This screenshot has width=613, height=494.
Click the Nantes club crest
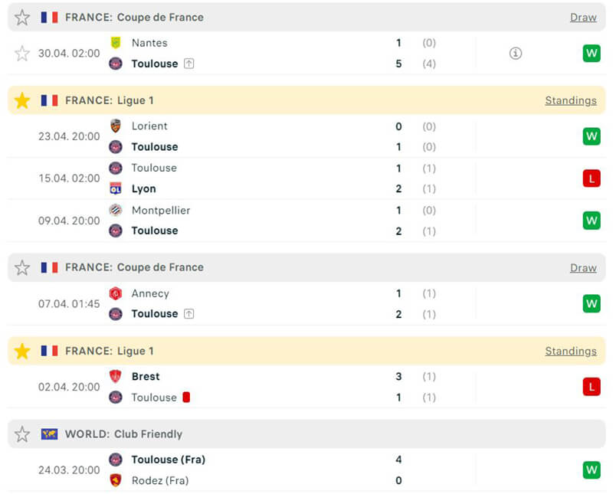(x=116, y=43)
